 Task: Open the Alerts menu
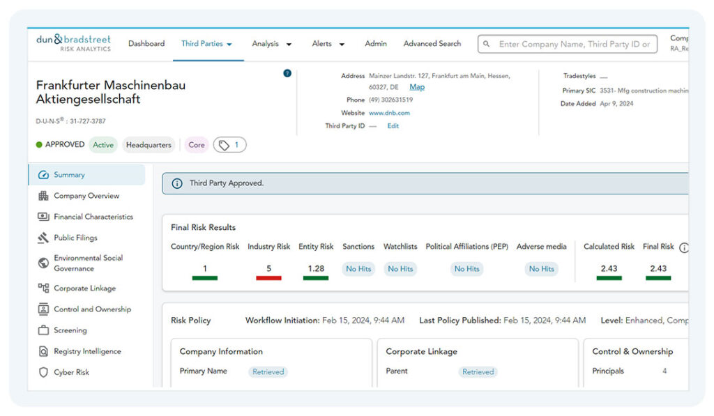(322, 44)
